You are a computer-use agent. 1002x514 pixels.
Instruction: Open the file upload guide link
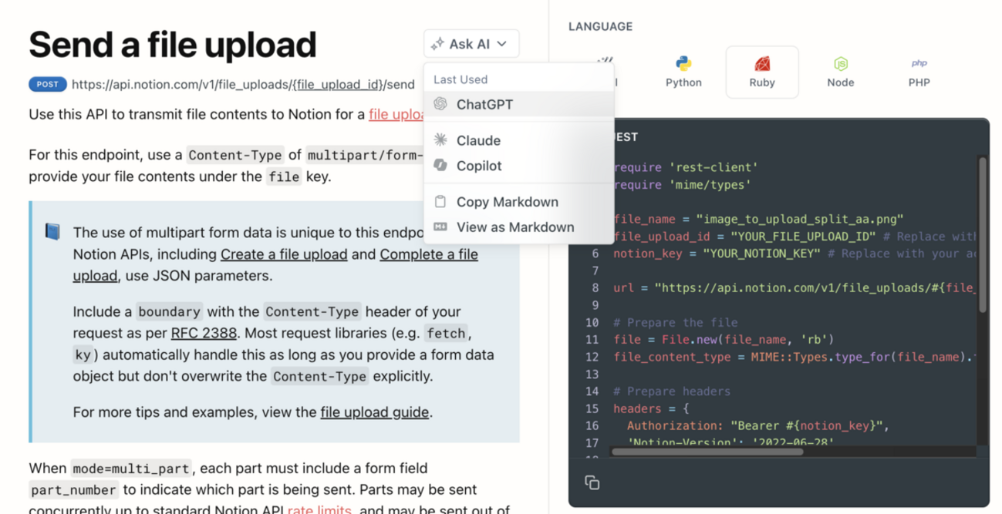tap(375, 412)
